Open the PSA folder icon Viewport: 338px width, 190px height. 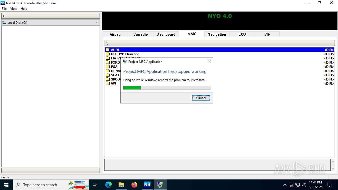point(107,66)
